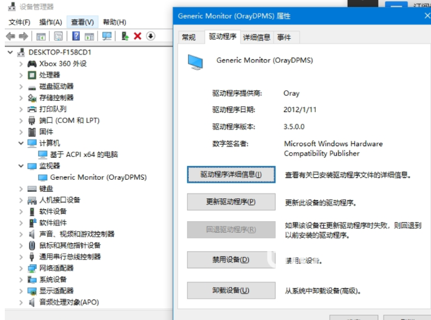Click the update driver green arrow icon
Viewport: 431px width, 320px height.
point(125,37)
